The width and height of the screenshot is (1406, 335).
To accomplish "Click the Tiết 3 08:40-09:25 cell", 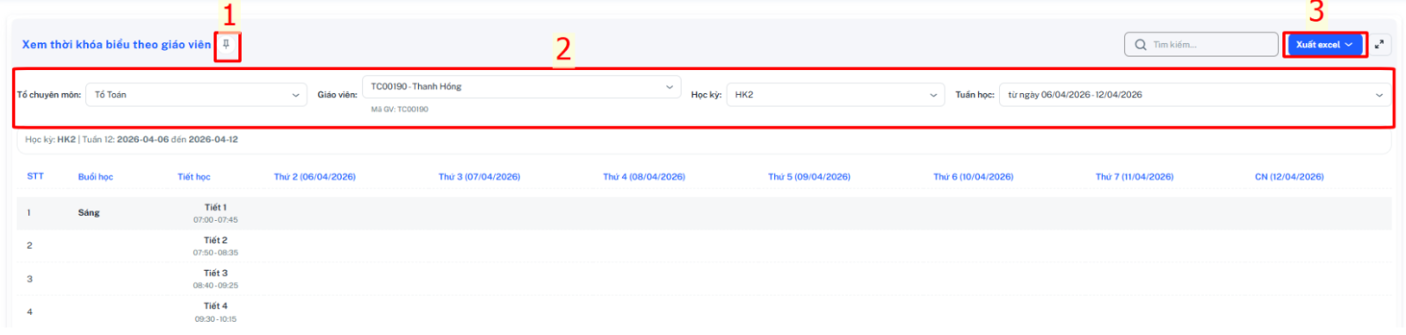I will point(215,279).
